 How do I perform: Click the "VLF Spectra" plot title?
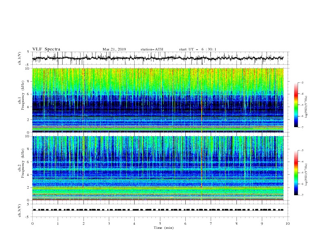[x=46, y=49]
